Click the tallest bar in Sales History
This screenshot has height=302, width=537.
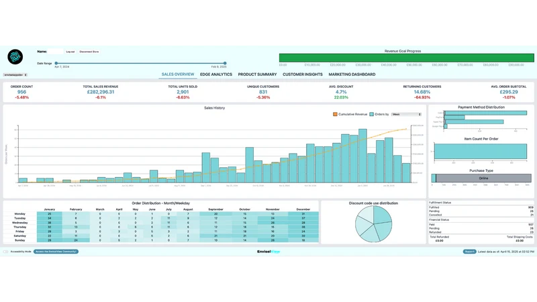click(x=362, y=156)
